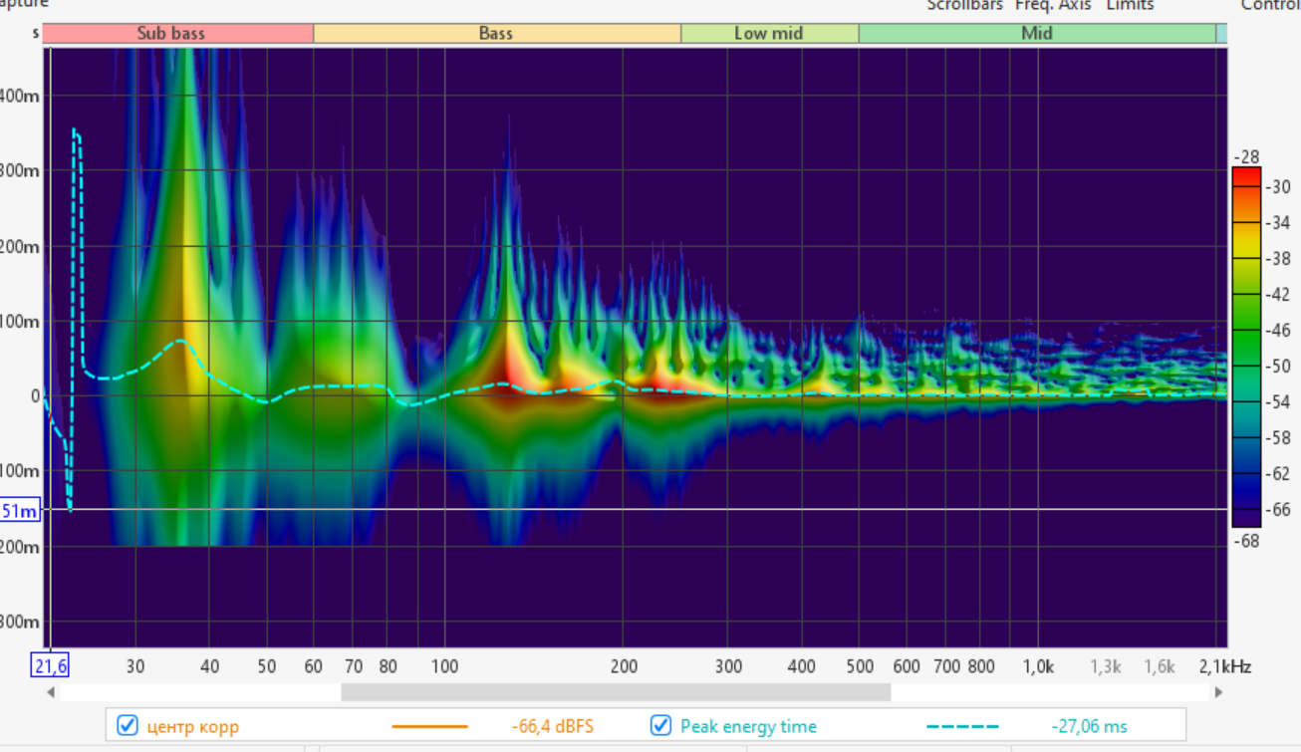Toggle the центр корр trace checkbox
The image size is (1301, 752).
coord(128,726)
